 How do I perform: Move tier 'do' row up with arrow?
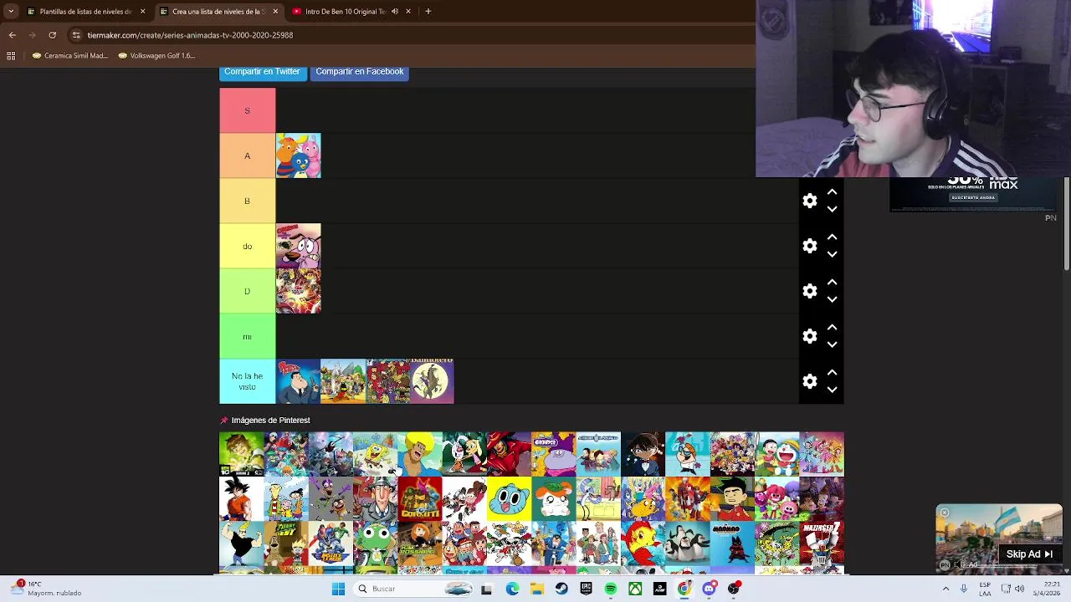tap(832, 237)
